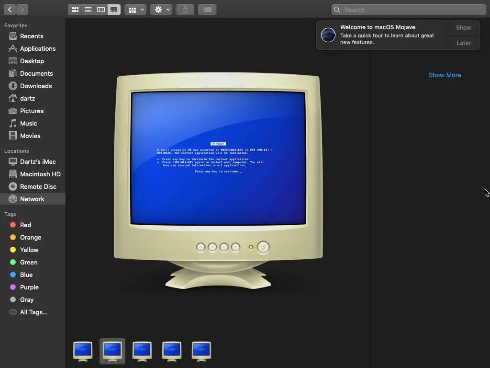Viewport: 490px width, 368px height.
Task: Focus the Search field
Action: (x=409, y=10)
